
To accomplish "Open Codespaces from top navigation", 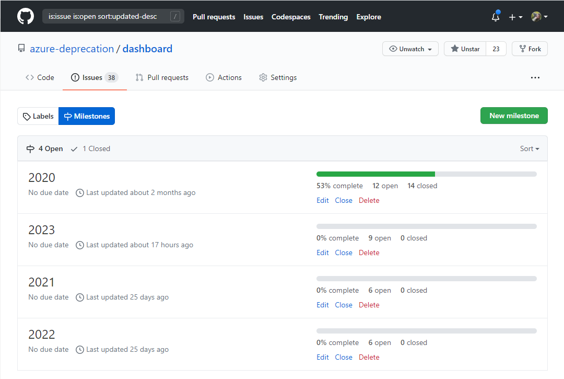I will click(x=291, y=17).
